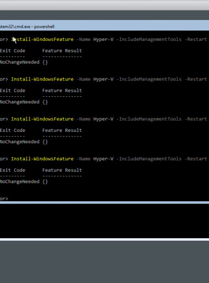Click the fourth Exit Code column header
Viewport: 209px width, 283px height.
[13, 170]
